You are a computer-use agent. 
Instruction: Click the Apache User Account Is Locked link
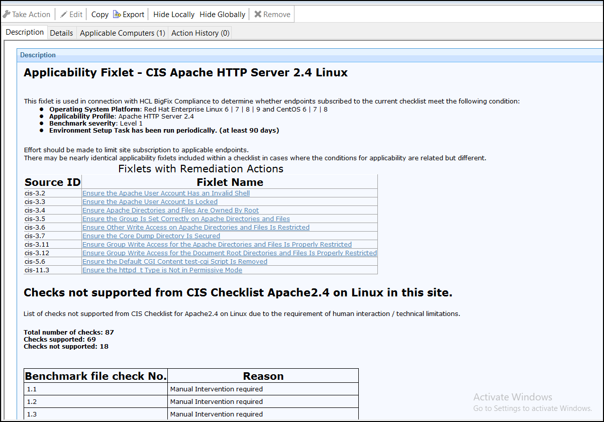150,201
